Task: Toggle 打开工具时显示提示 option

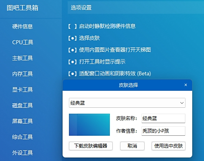Action: (x=72, y=62)
